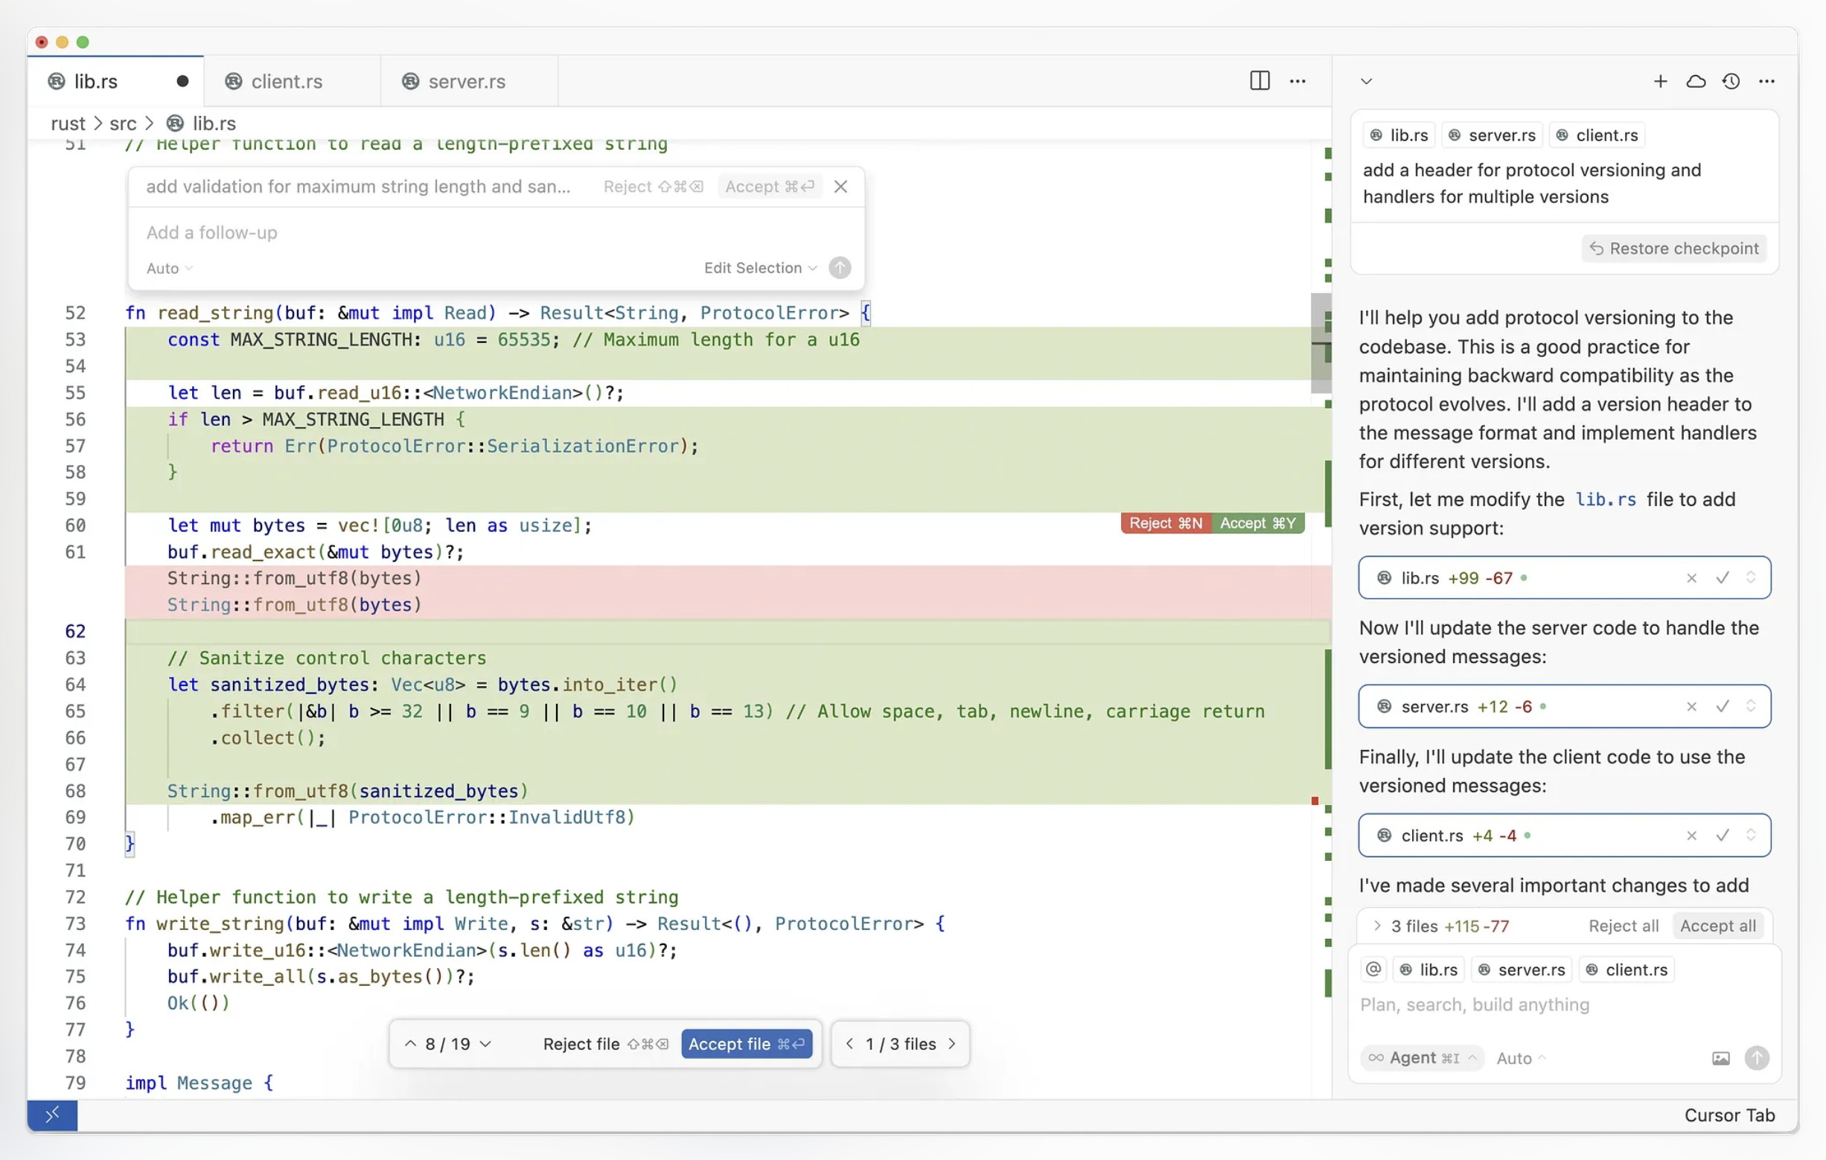
Task: Click the editor scrollbar thumb
Action: tap(1321, 342)
